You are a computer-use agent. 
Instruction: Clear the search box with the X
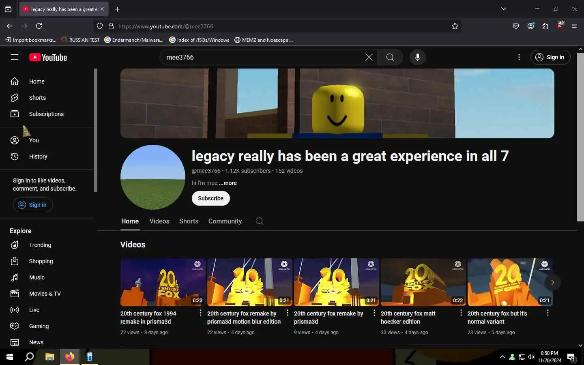point(369,57)
